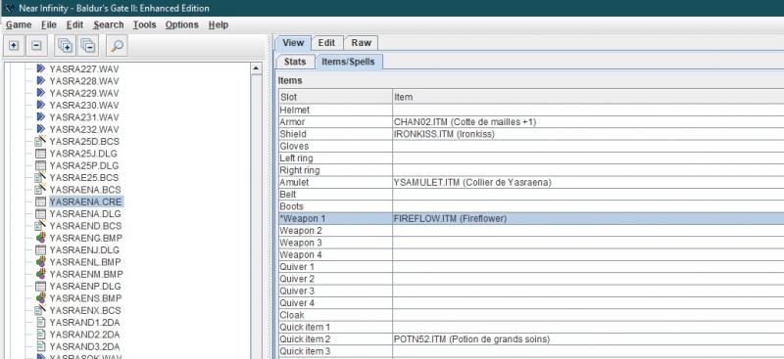Click the script icon of YASRAE25.BCS
The image size is (784, 359).
click(41, 177)
